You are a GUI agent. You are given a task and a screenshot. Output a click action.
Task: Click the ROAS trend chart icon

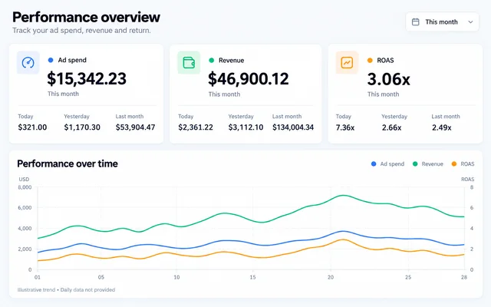347,63
